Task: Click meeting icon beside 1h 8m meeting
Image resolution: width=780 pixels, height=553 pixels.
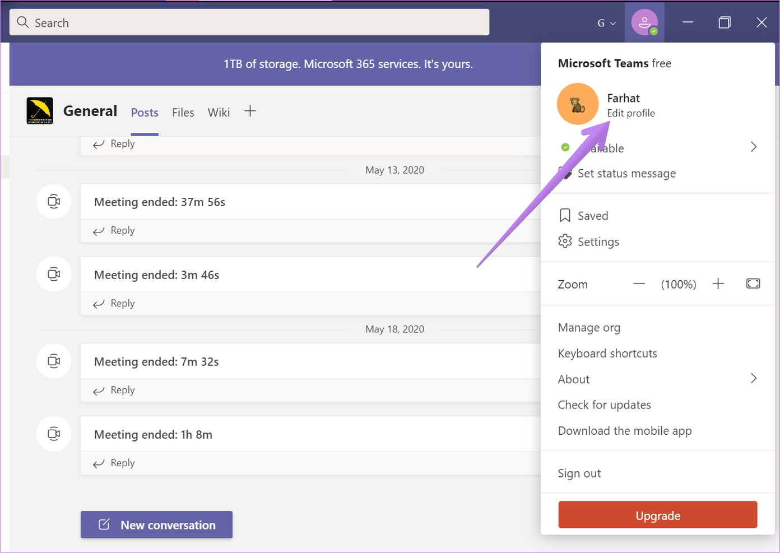Action: 54,434
